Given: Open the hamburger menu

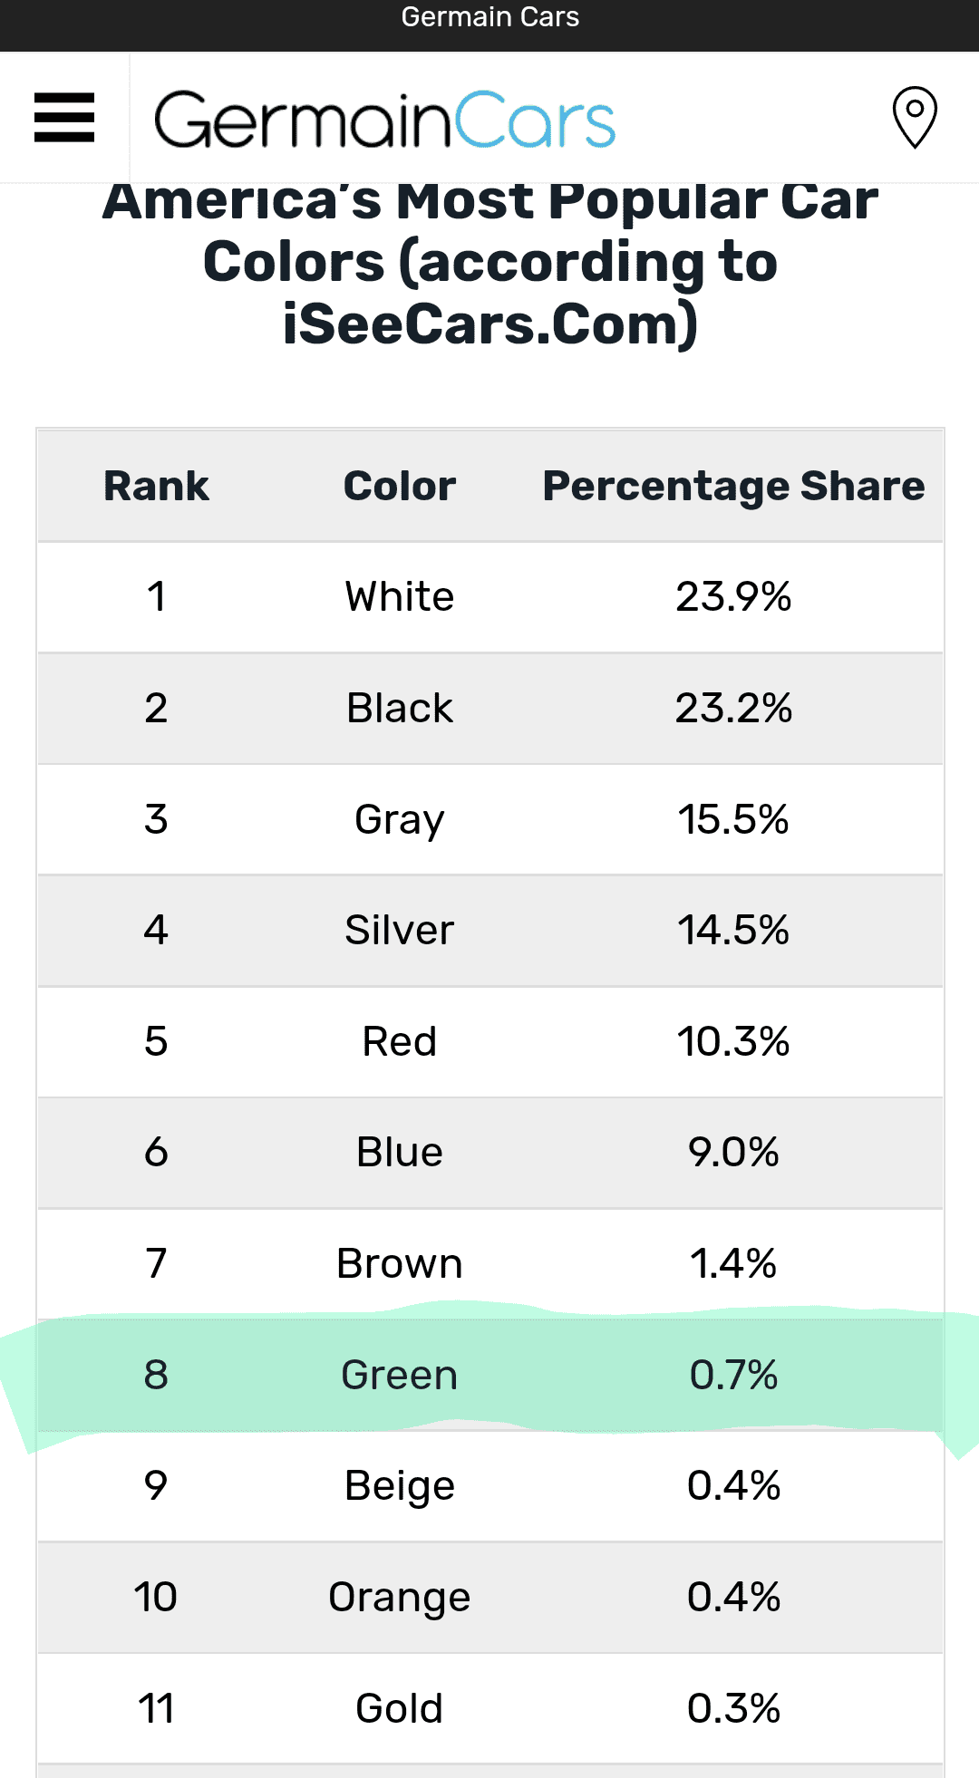Looking at the screenshot, I should click(x=64, y=118).
